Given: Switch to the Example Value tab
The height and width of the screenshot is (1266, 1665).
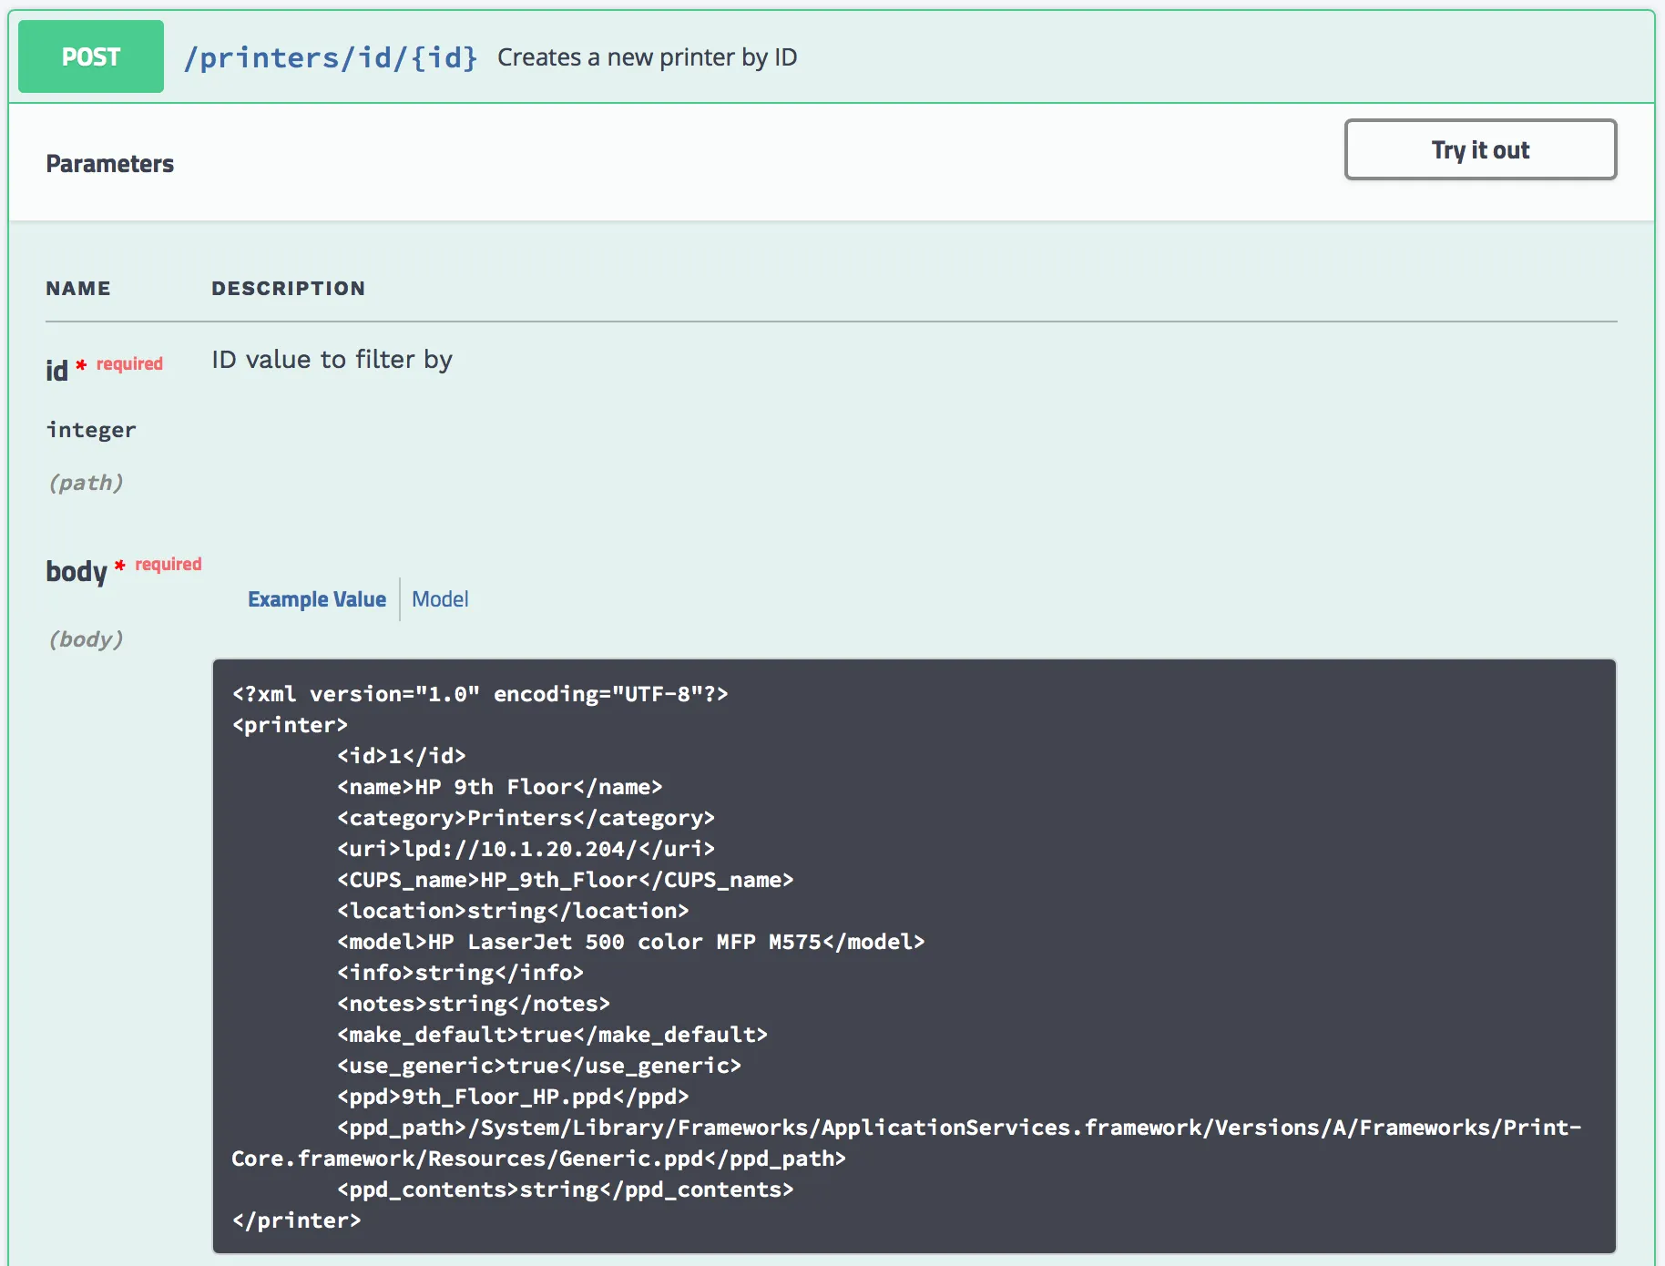Looking at the screenshot, I should pos(317,599).
